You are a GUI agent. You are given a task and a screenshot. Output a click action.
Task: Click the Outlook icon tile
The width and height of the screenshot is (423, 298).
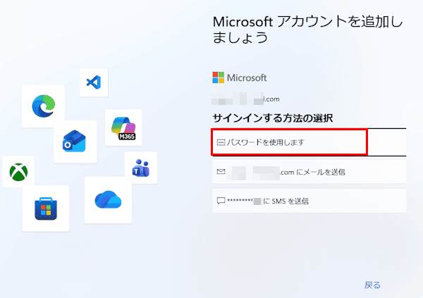[x=75, y=142]
